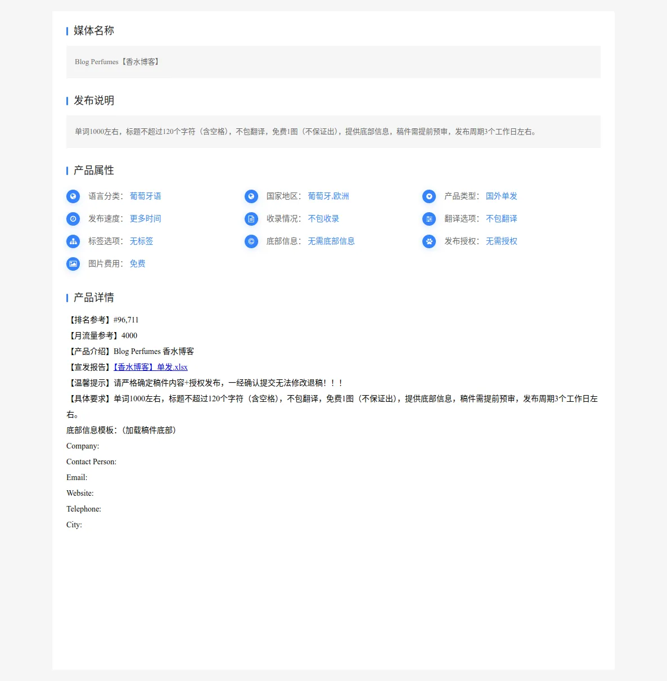
Task: Click the document icon beside 收录情况
Action: 251,219
